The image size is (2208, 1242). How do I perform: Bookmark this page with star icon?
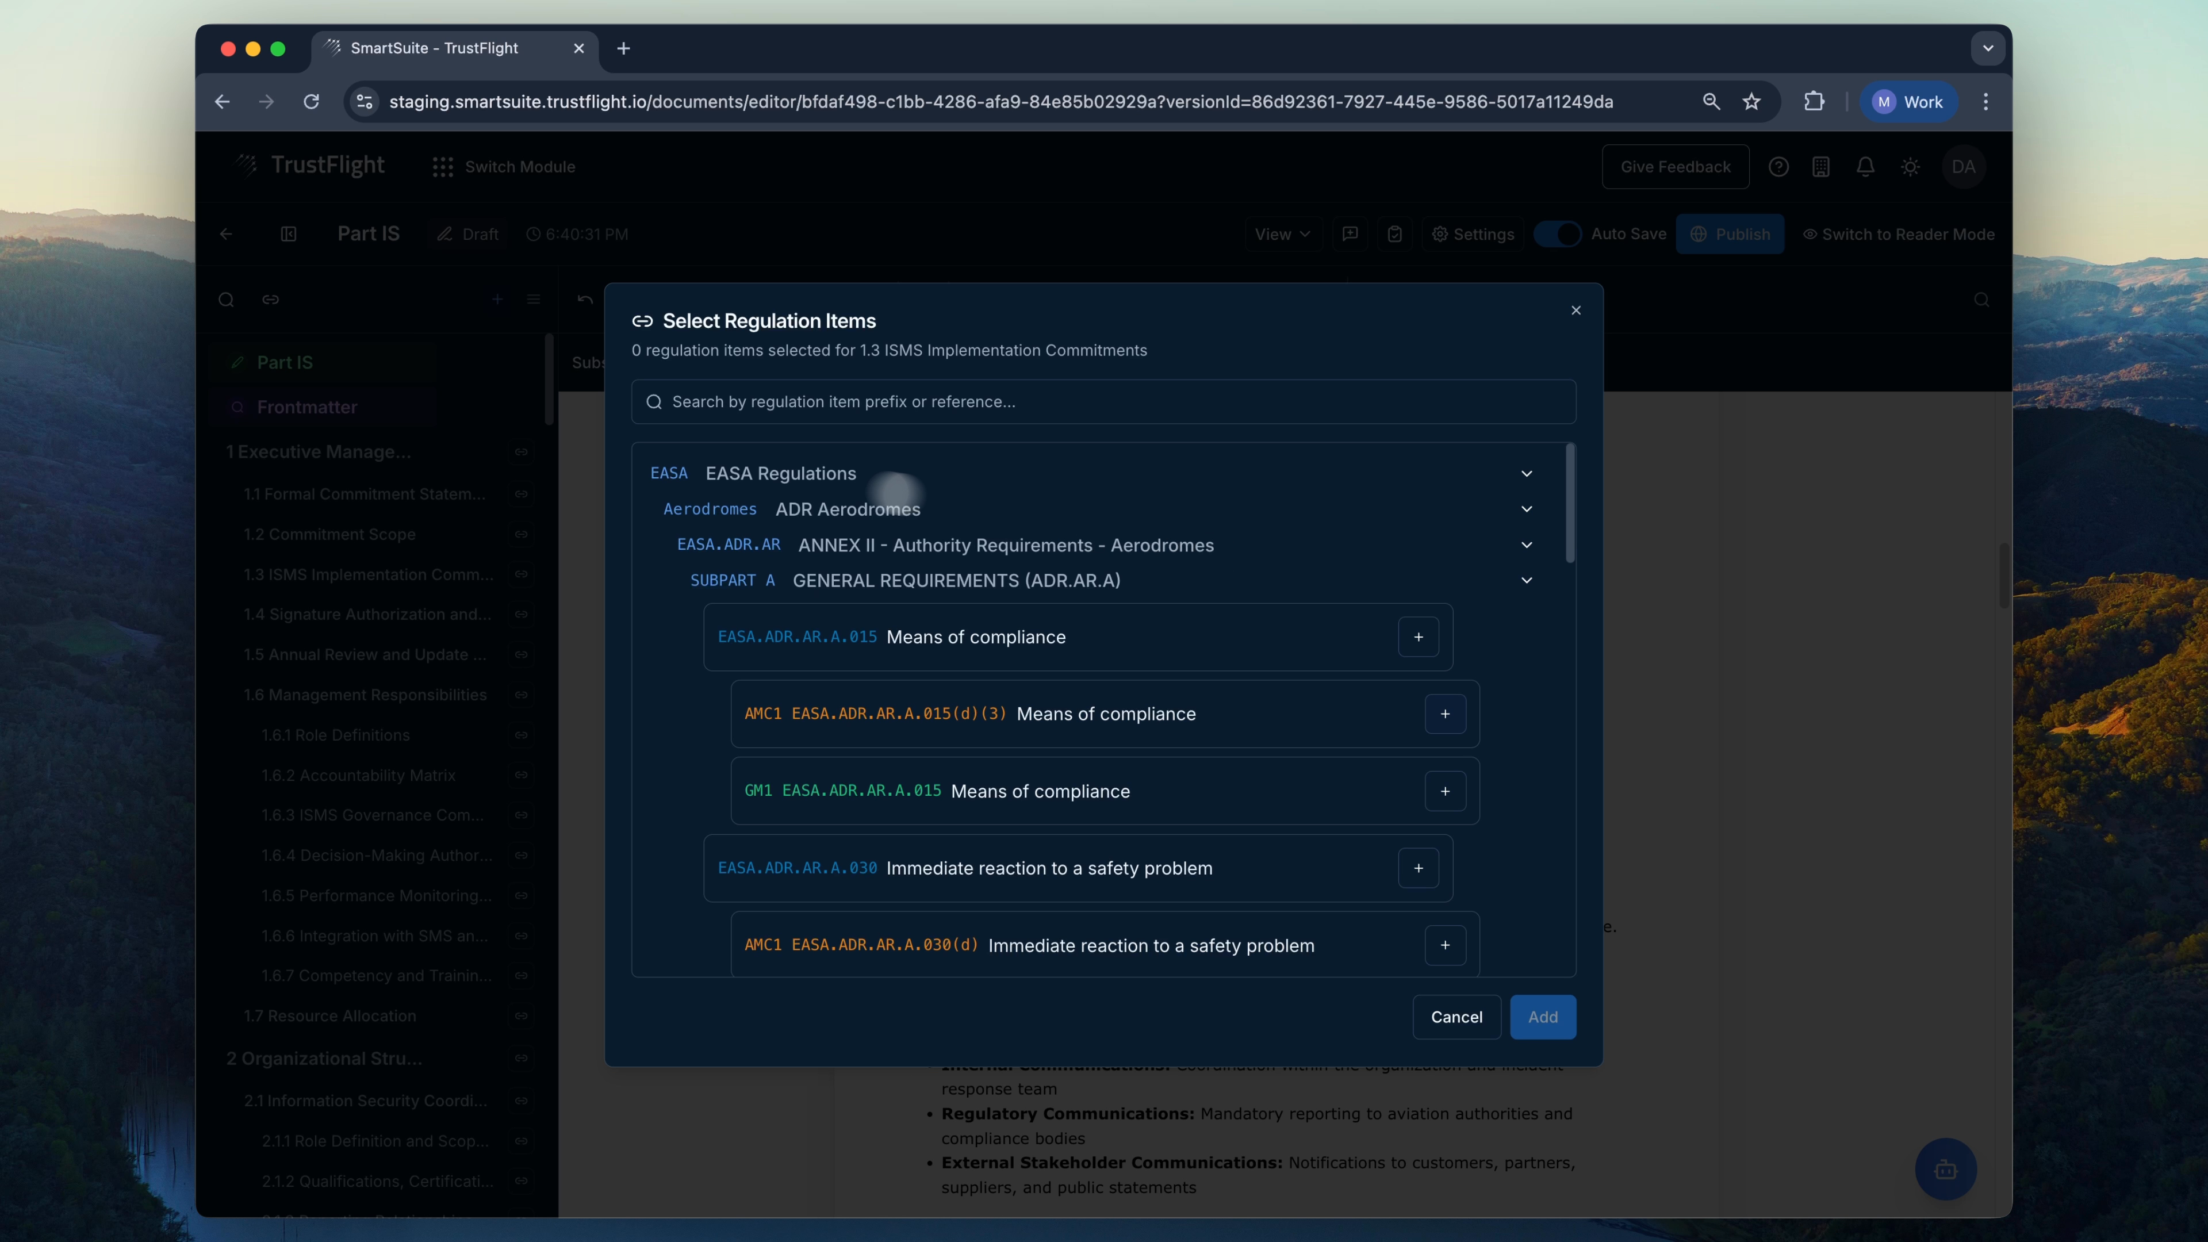(1751, 102)
